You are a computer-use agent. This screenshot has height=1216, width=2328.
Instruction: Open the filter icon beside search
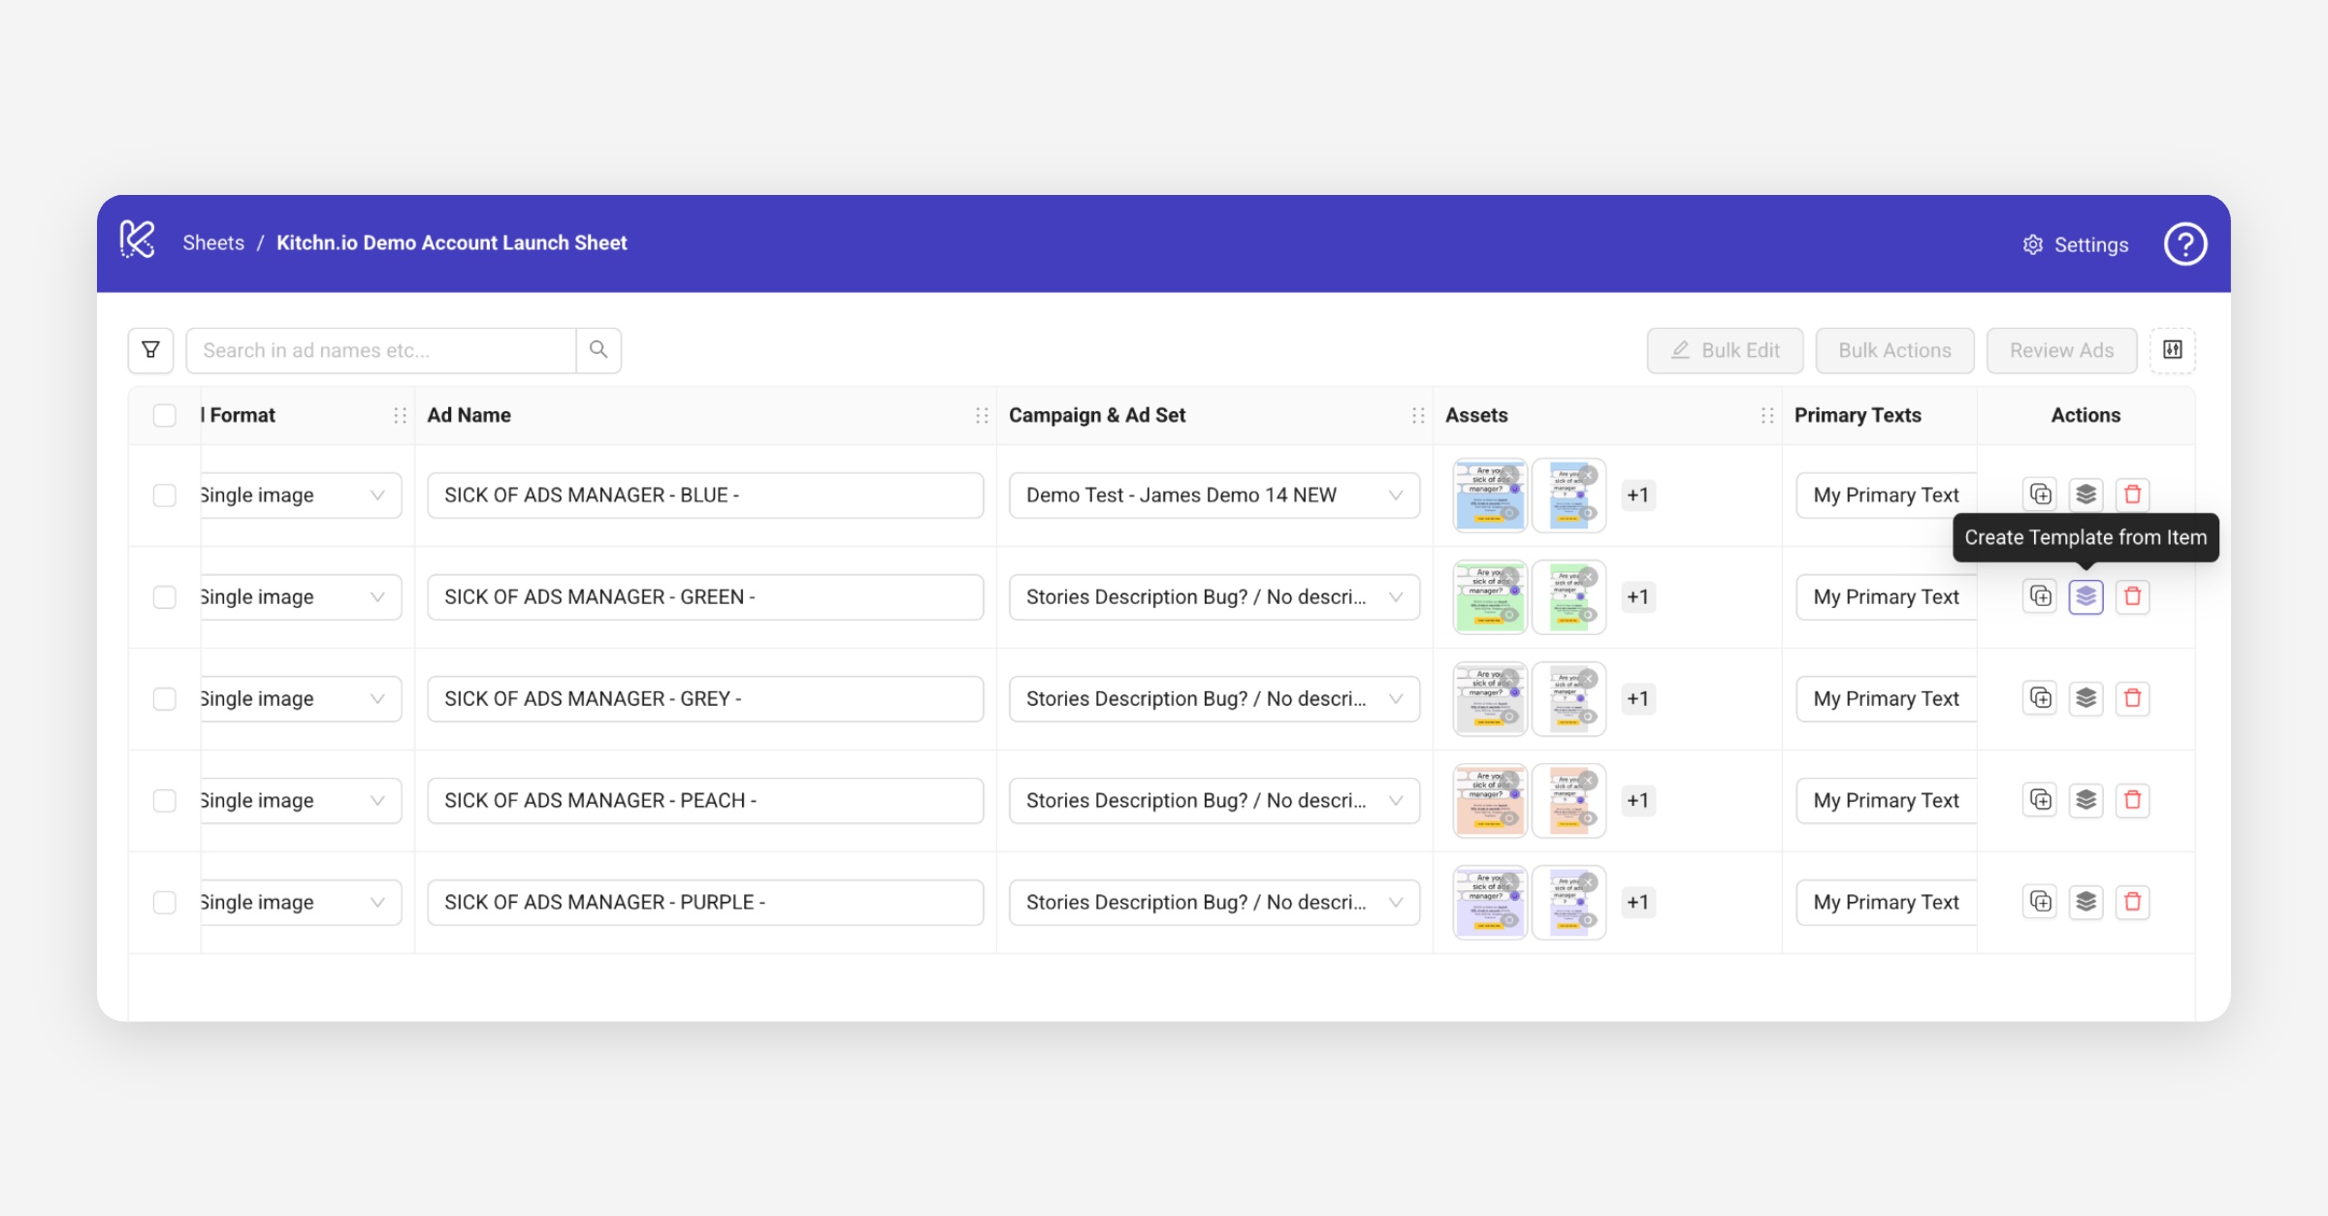click(x=150, y=350)
